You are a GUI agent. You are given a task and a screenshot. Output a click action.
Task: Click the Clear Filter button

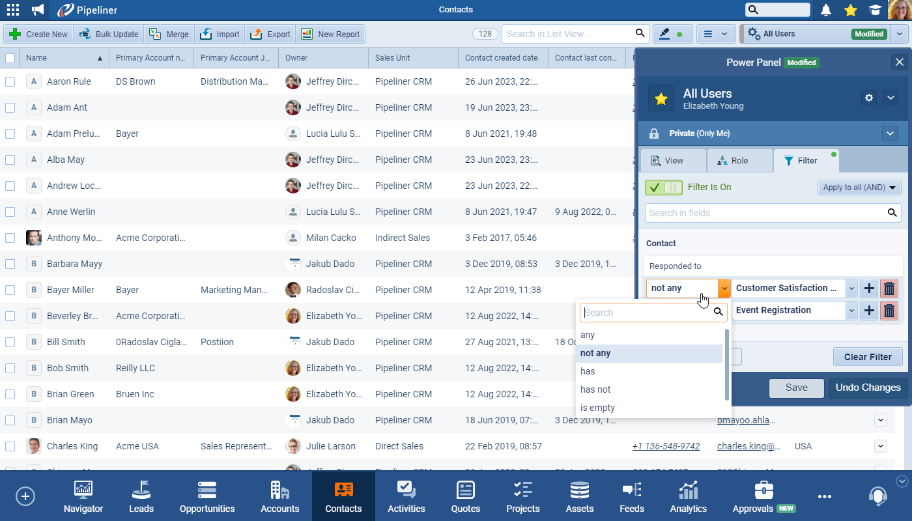pos(868,357)
